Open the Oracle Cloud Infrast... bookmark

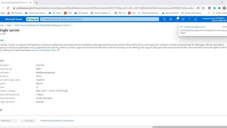coord(35,13)
